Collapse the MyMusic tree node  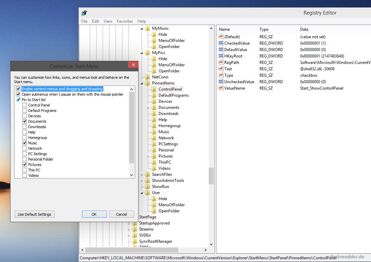(x=142, y=29)
